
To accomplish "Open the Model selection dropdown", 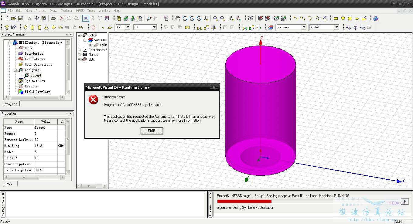I will pos(336,27).
